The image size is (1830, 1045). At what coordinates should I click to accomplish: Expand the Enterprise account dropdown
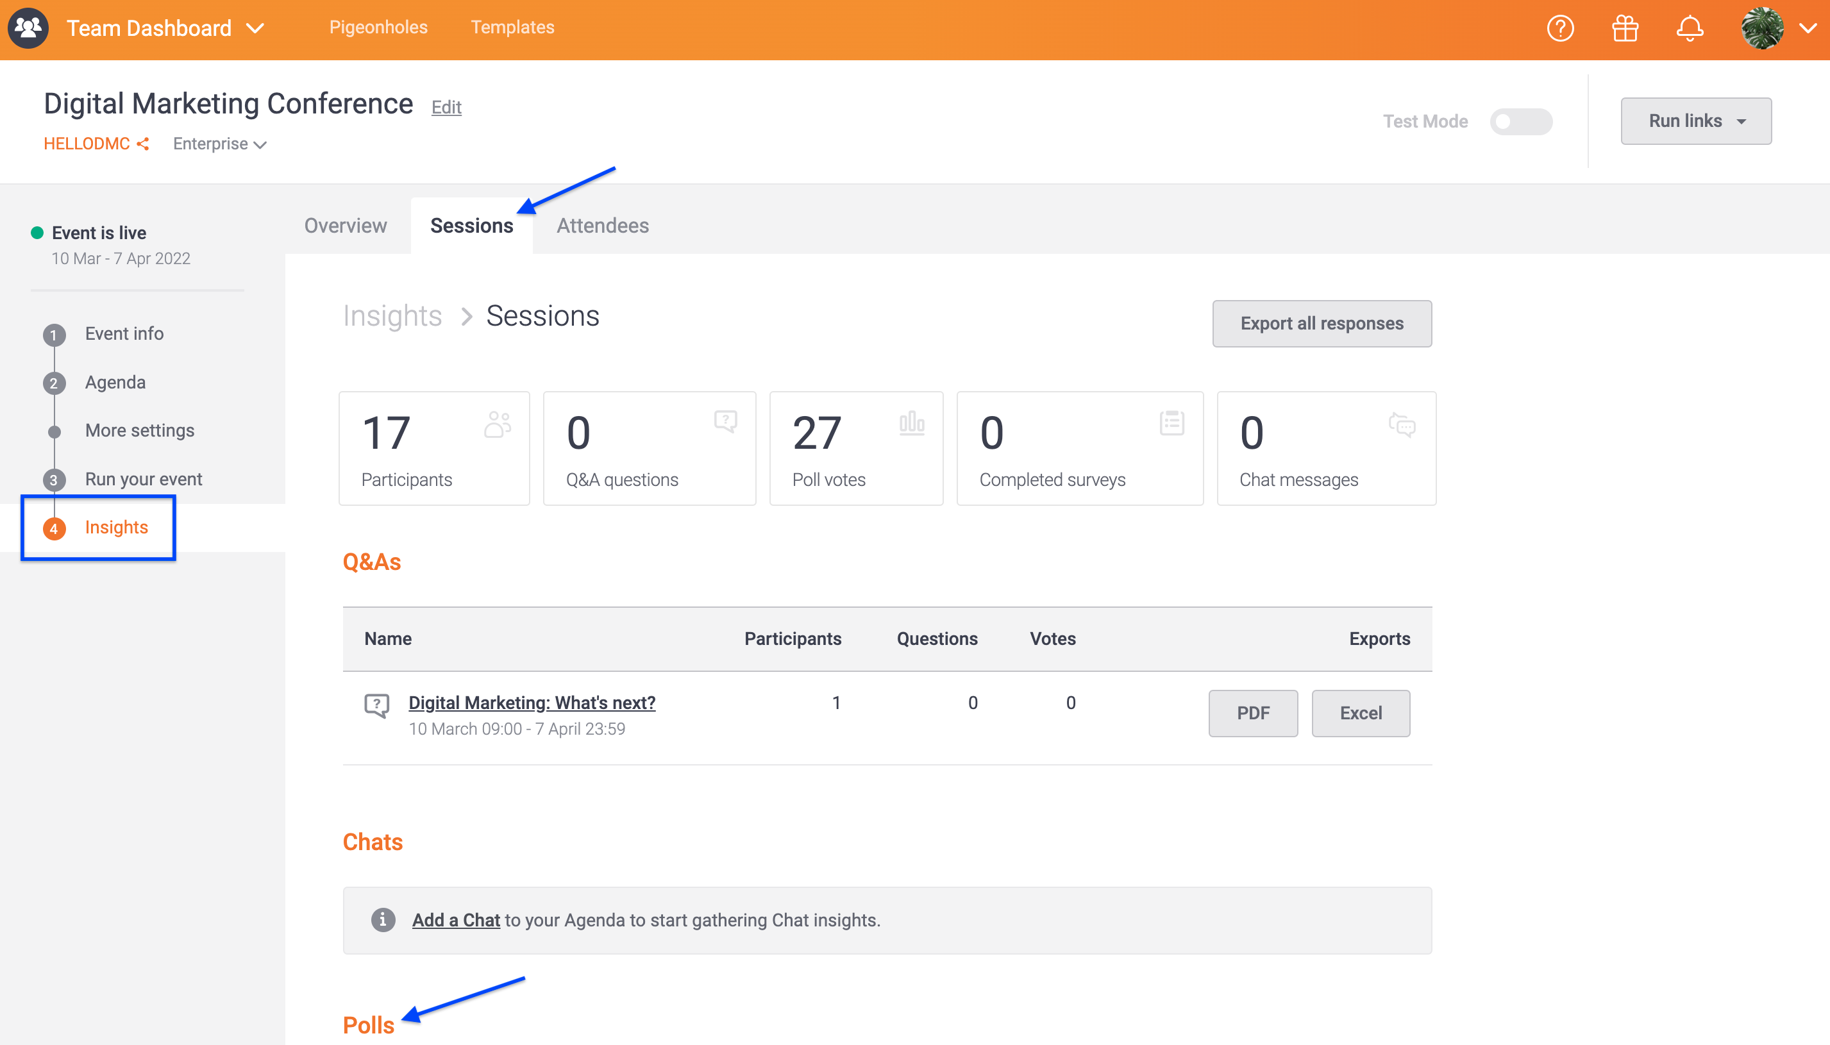(x=219, y=143)
